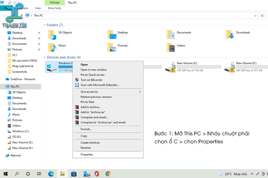Open Network in the navigation pane
This screenshot has height=178, width=268.
point(16,155)
